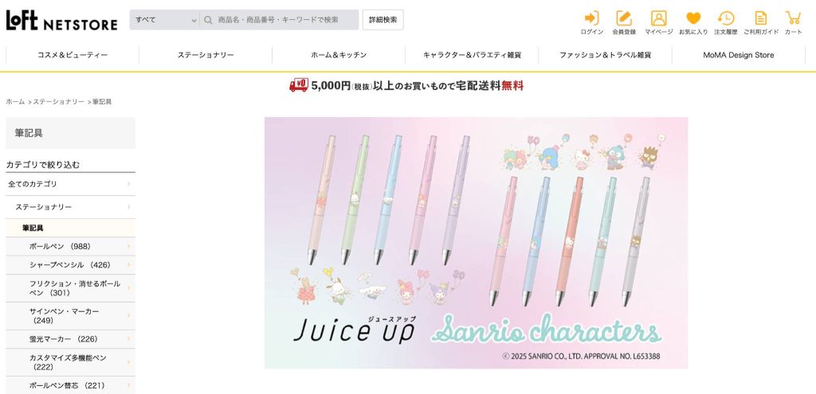Open order history (注文履歴) icon
This screenshot has height=394, width=816.
(x=725, y=18)
